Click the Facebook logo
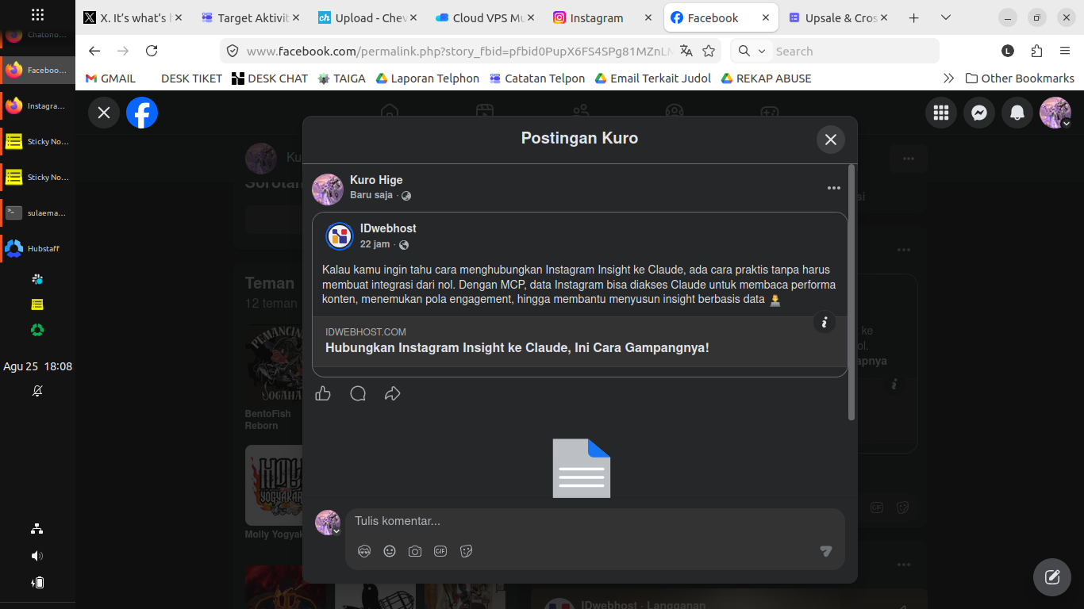Viewport: 1084px width, 609px height. tap(142, 113)
